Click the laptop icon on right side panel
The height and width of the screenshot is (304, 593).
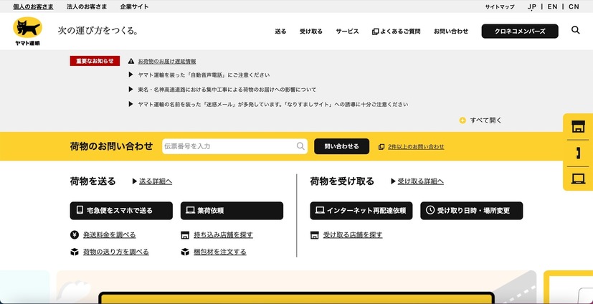tap(578, 179)
